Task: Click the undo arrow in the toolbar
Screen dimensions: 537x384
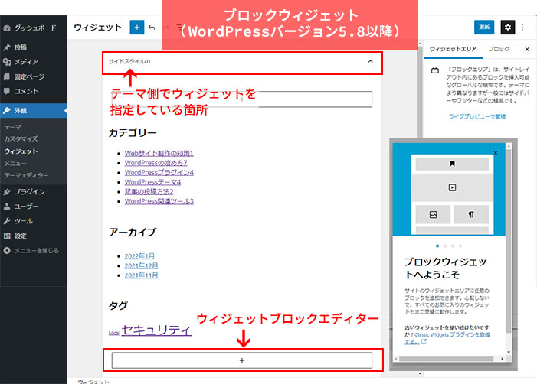Action: pyautogui.click(x=152, y=28)
